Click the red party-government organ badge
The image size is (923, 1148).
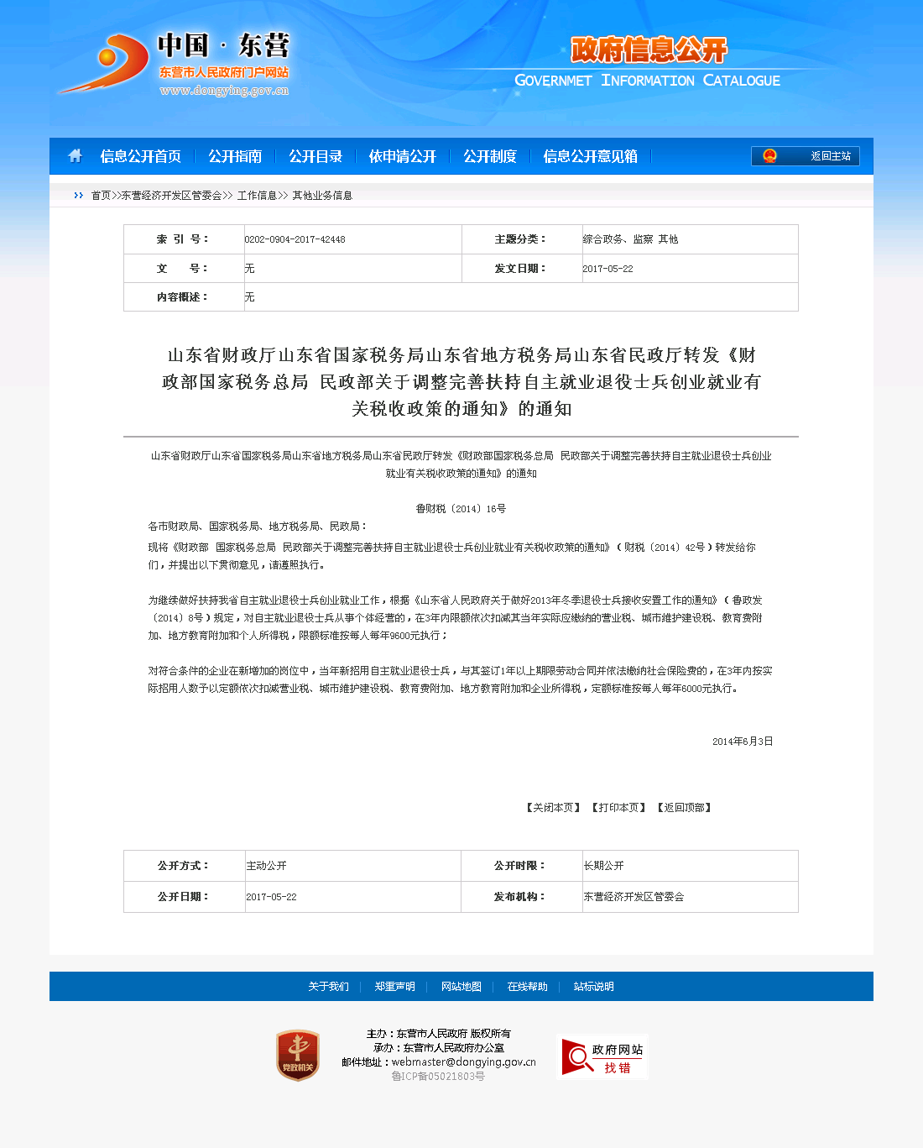(x=298, y=1056)
